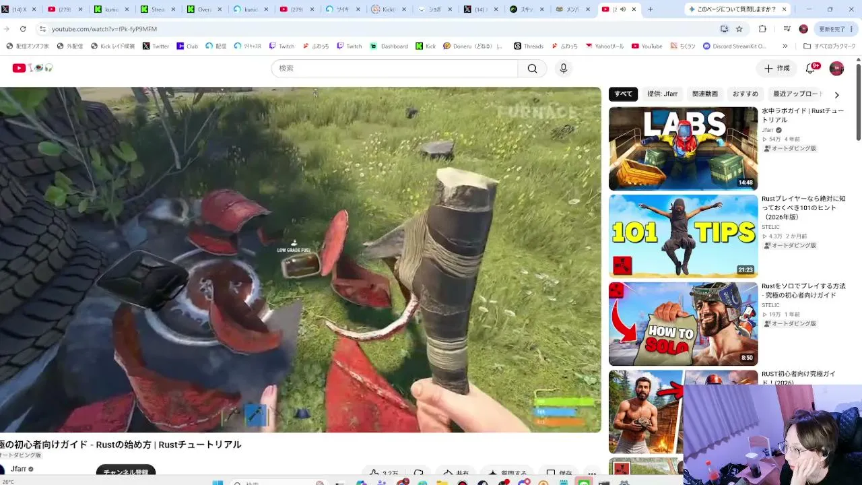This screenshot has width=862, height=485.
Task: Click the 質問する ask button
Action: tap(508, 474)
